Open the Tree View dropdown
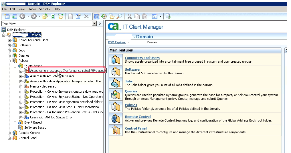 point(94,24)
